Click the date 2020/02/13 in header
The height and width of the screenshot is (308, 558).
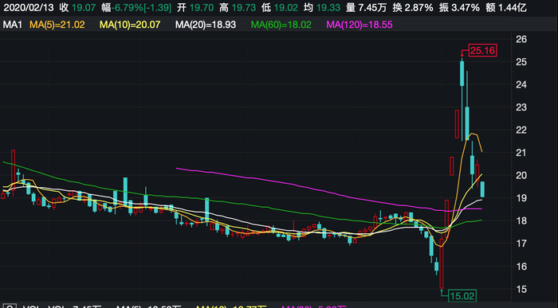point(28,7)
